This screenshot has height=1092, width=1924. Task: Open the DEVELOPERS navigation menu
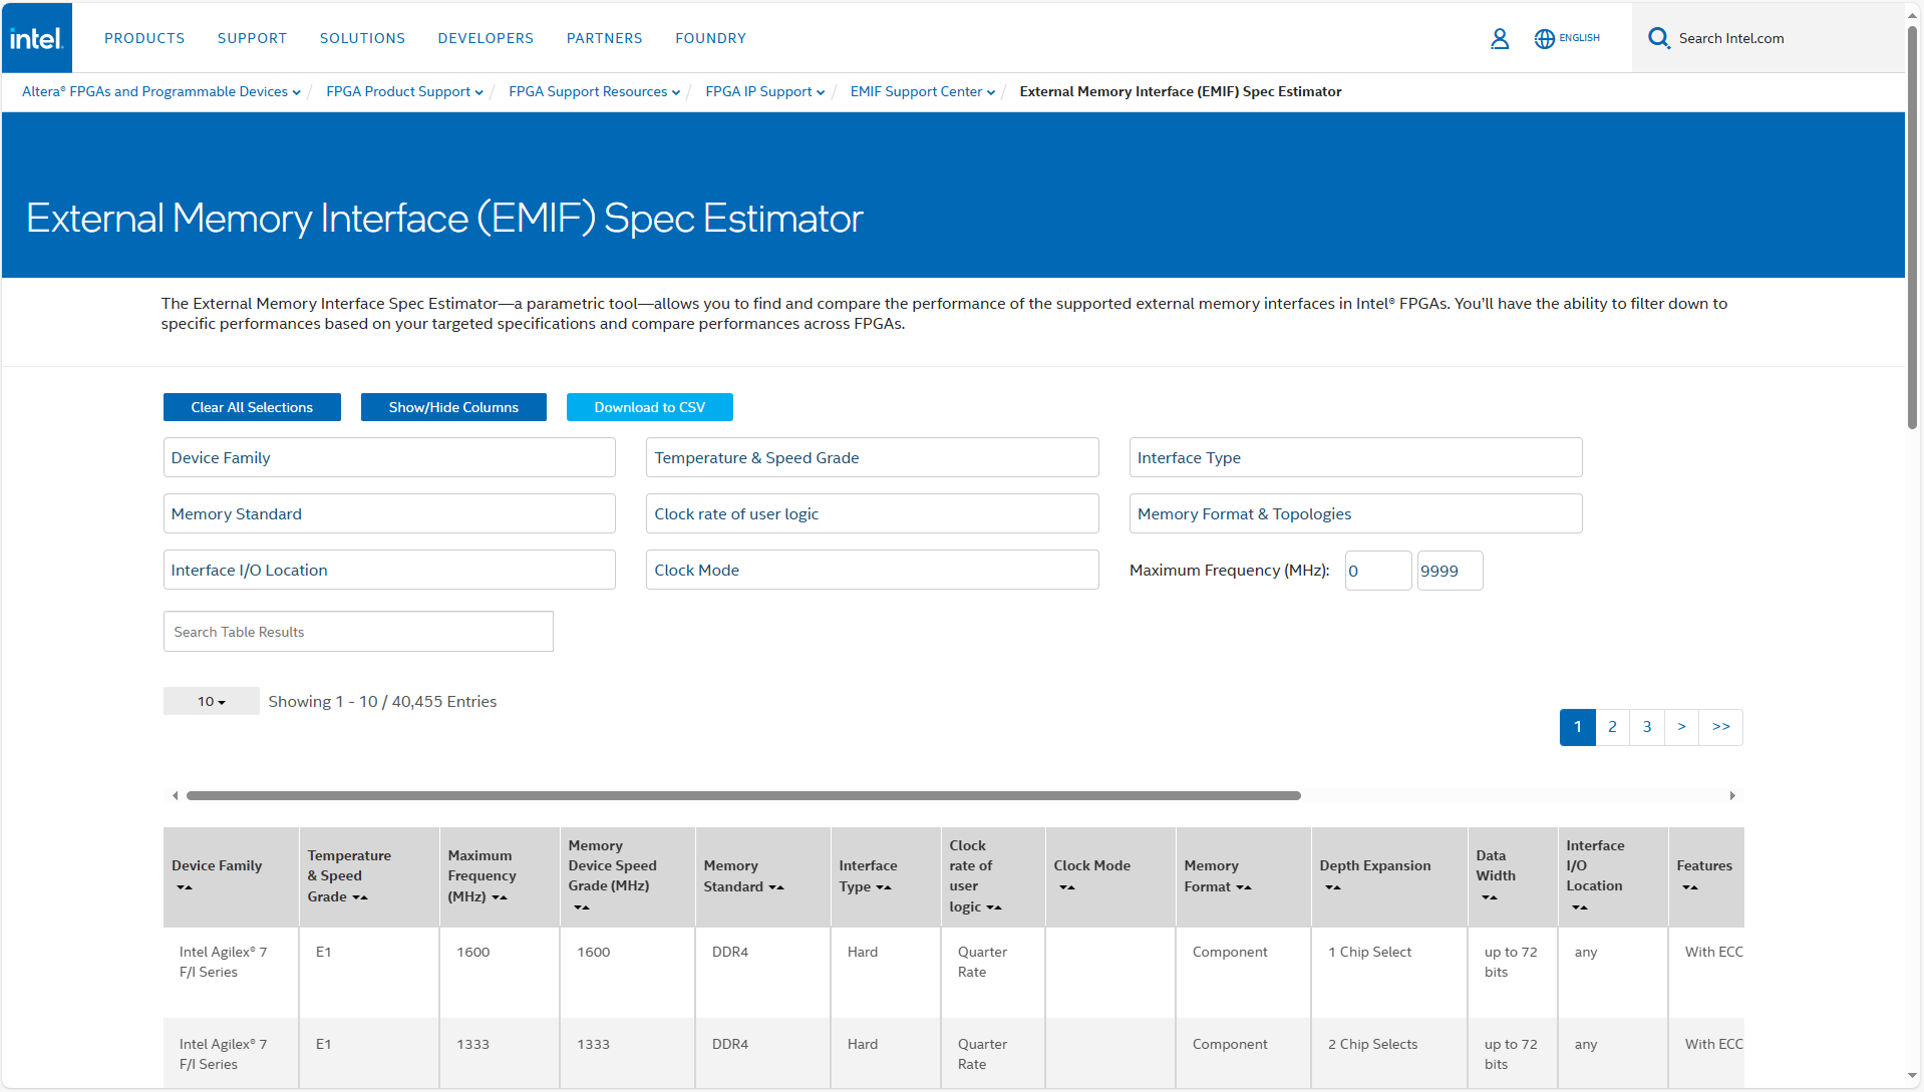(x=485, y=38)
